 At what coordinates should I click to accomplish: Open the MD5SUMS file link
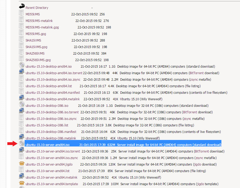pos(33,14)
